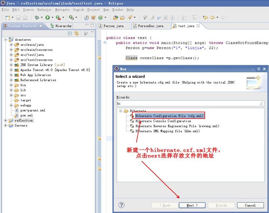Click warning marker beside ownerClass line
269x213 pixels.
coord(99,58)
